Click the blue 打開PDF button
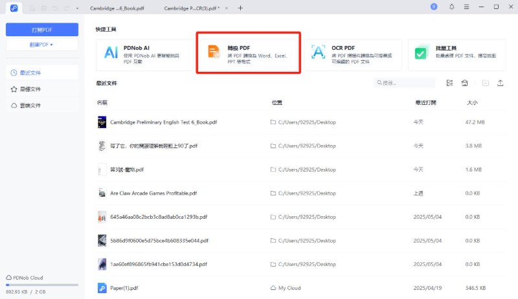518x299 pixels. pyautogui.click(x=42, y=30)
